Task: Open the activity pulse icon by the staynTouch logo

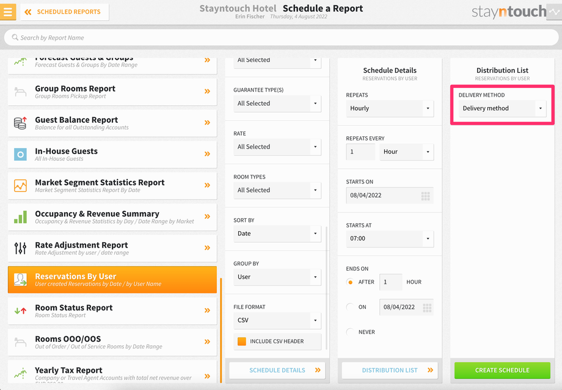Action: coord(554,12)
